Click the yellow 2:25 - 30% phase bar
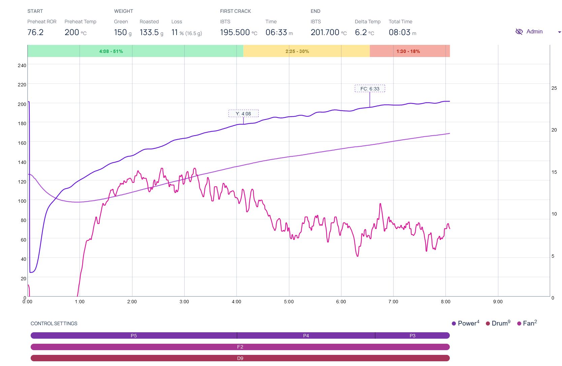Screen dimensions: 562x366 point(306,51)
